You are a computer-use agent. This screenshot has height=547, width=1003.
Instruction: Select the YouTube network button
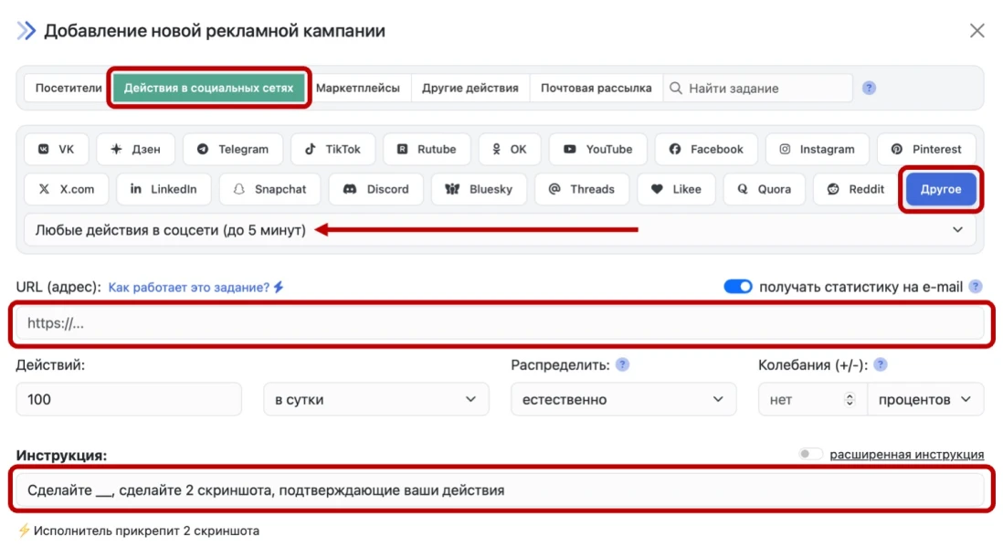point(597,149)
